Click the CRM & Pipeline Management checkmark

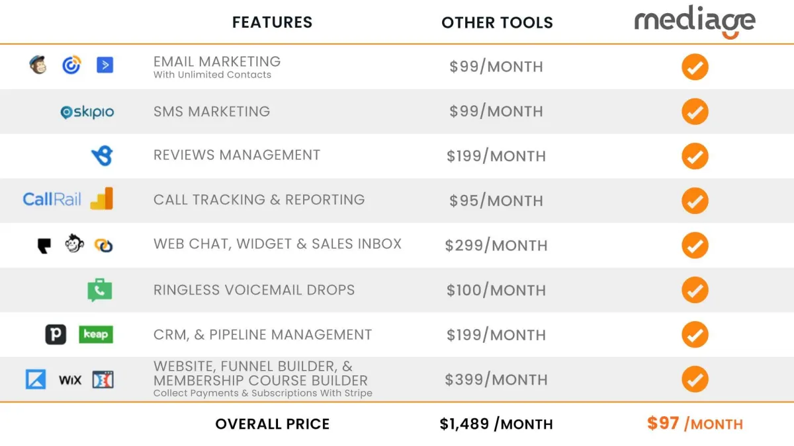tap(695, 335)
